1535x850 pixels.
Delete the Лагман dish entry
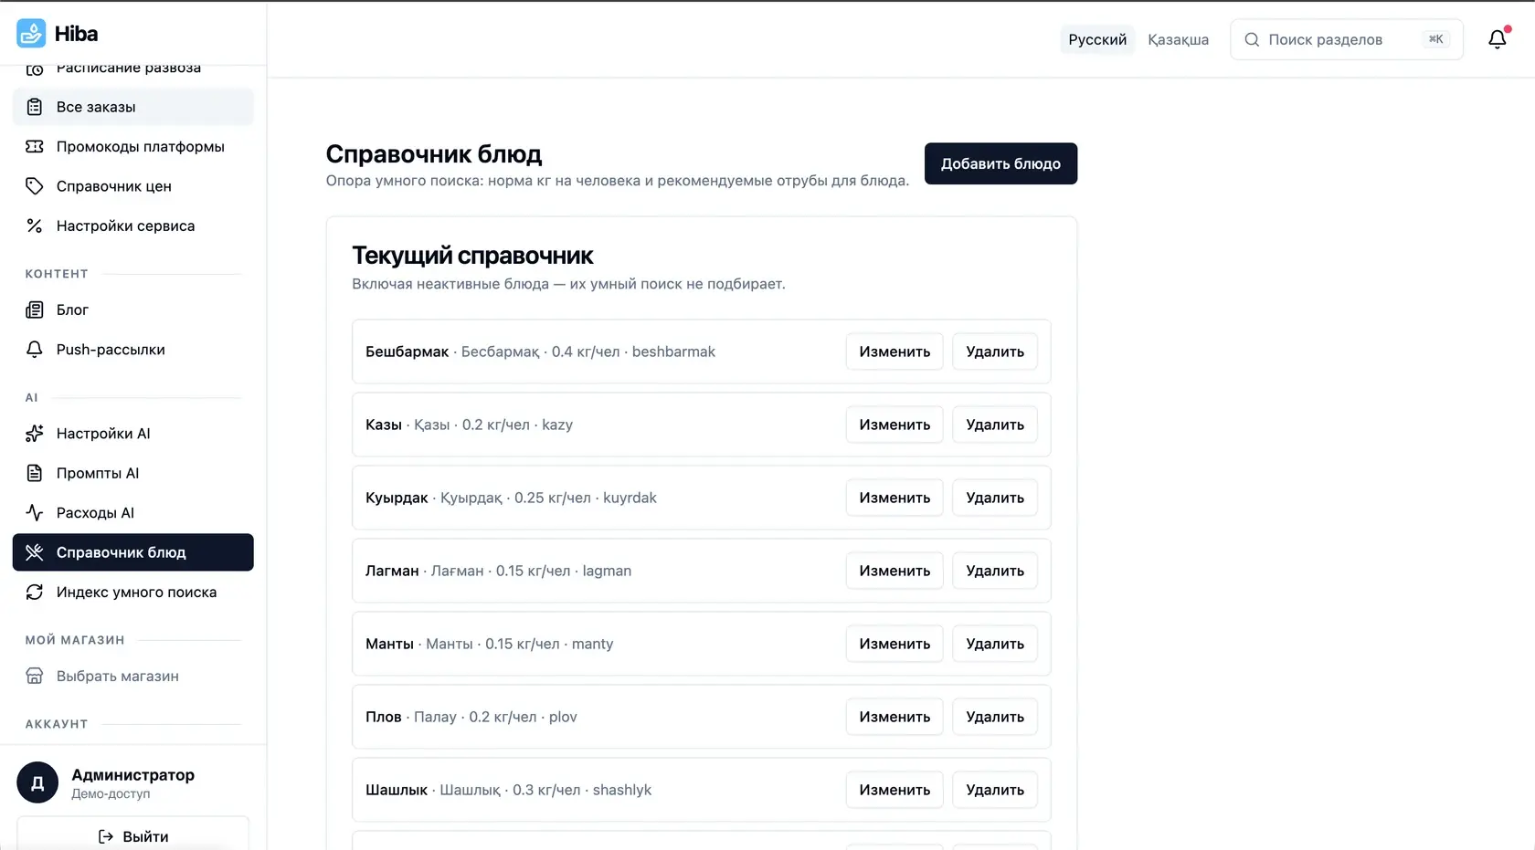[x=995, y=571]
